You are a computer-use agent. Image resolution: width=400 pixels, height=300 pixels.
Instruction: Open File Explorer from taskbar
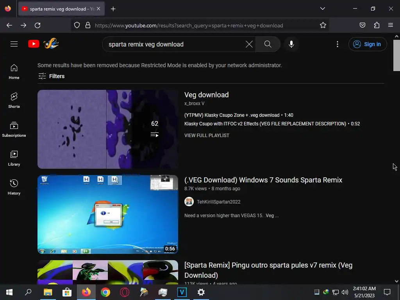point(48,292)
